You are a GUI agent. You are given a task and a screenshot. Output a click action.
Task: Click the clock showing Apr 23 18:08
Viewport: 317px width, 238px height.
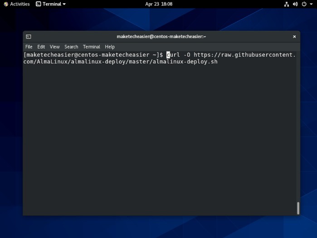coord(159,4)
